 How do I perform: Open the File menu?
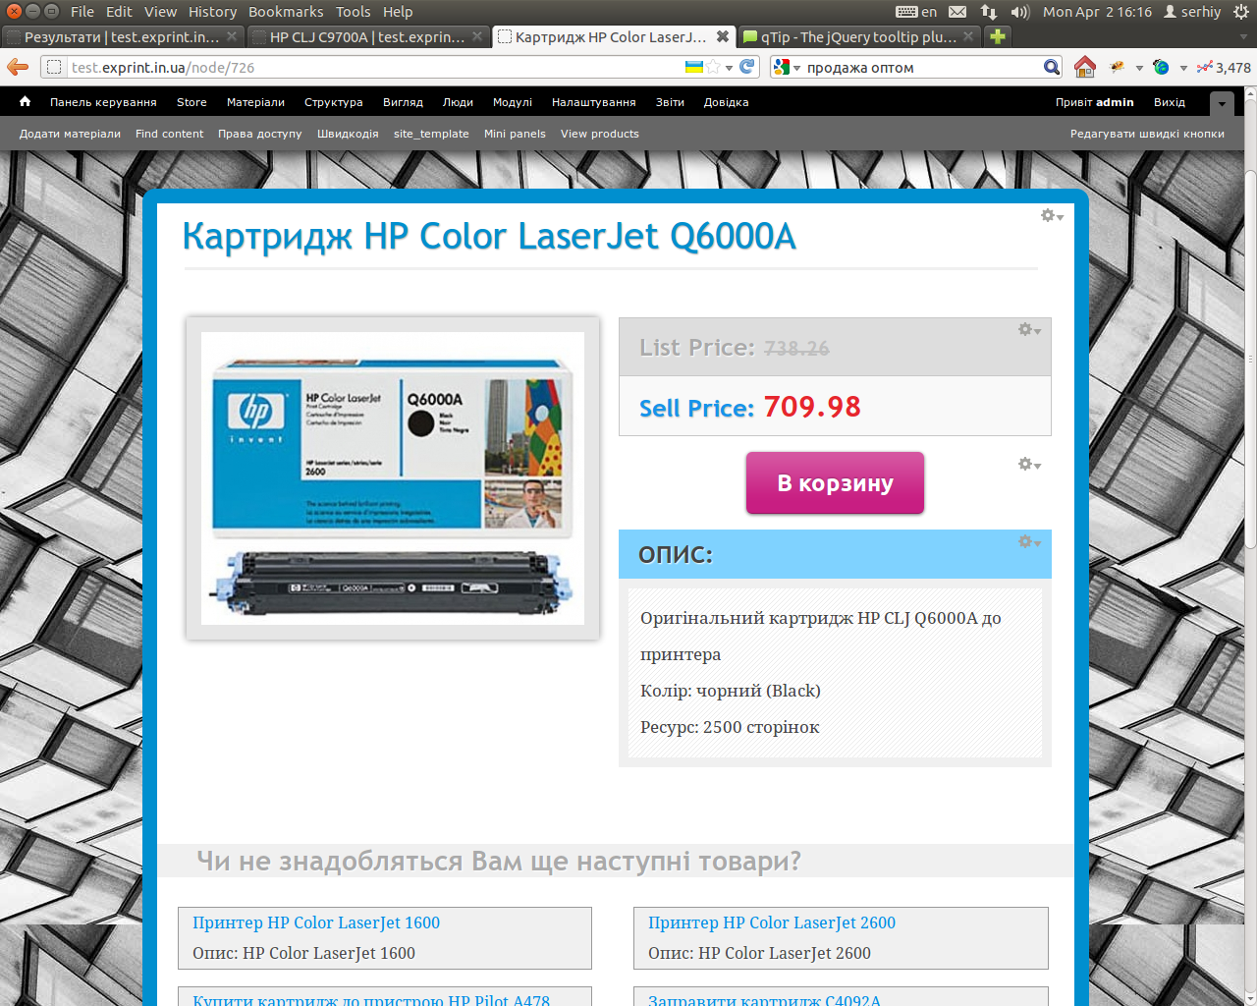[82, 12]
